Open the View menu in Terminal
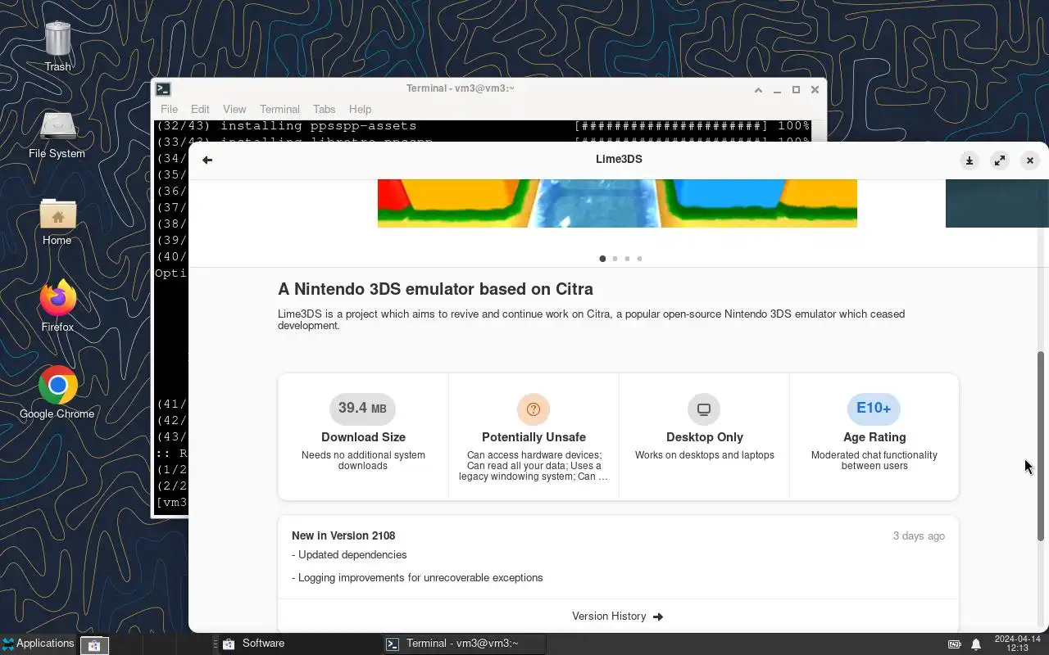Viewport: 1049px width, 655px height. 234,109
